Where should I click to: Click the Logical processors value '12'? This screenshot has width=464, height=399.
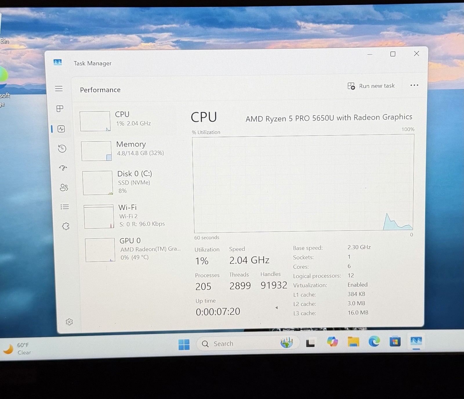[x=351, y=275]
